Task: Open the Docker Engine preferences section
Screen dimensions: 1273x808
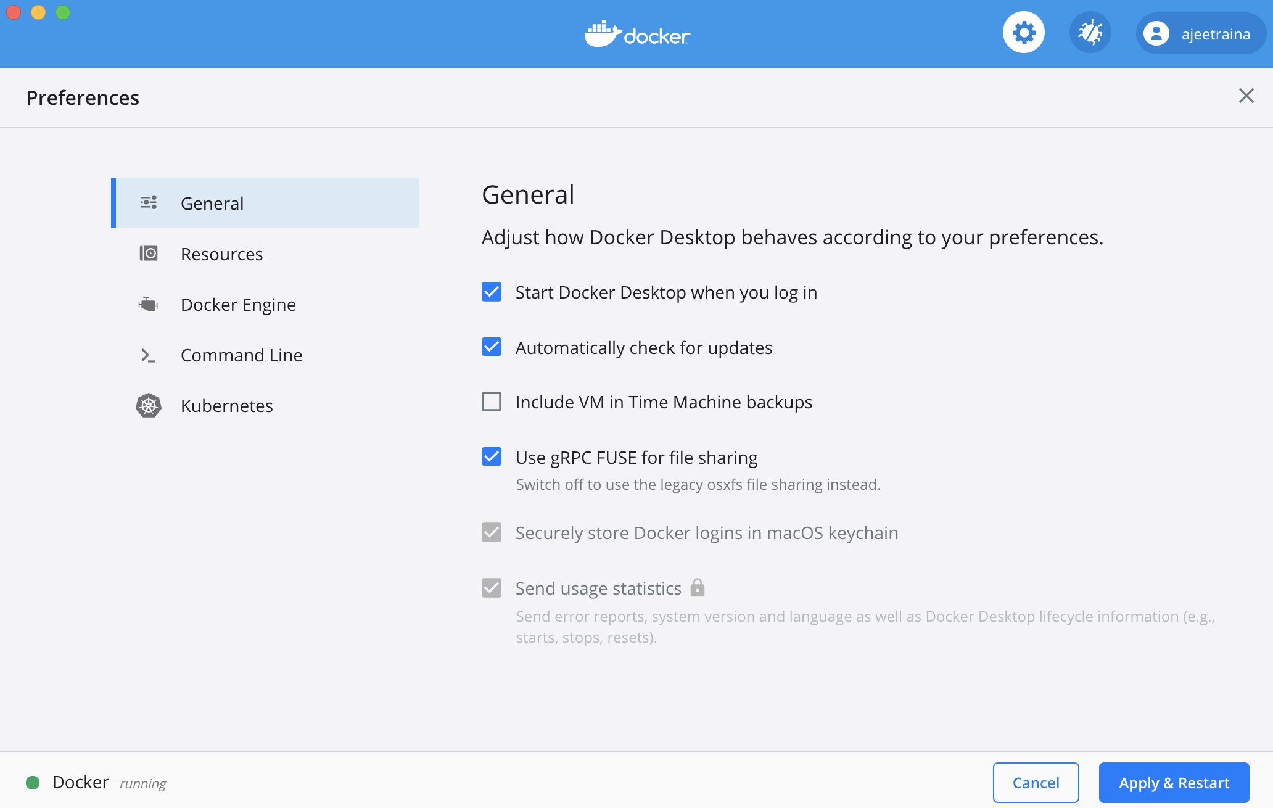Action: (x=238, y=305)
